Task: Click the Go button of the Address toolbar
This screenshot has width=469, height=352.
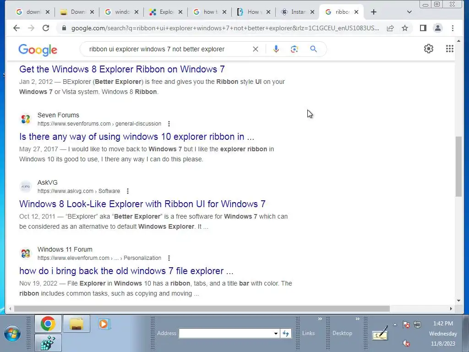Action: point(286,333)
